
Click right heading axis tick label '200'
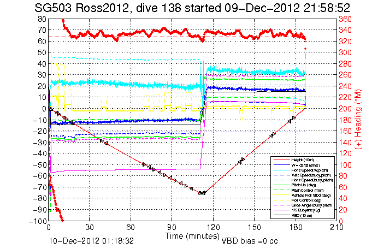tap(345, 109)
